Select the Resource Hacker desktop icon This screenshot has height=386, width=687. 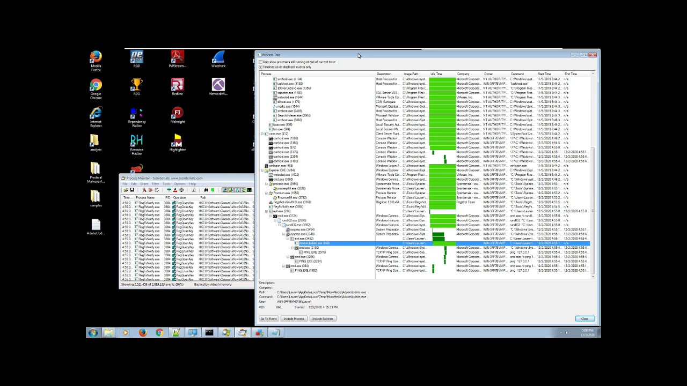click(x=137, y=145)
